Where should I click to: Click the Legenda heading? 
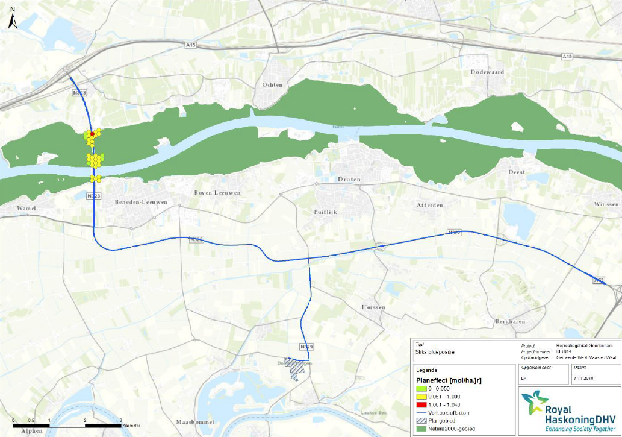(425, 370)
